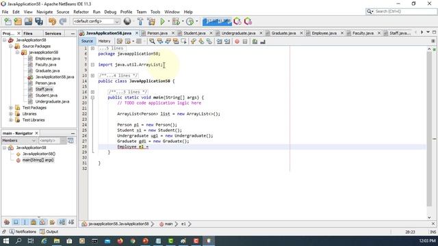Collapse the JavaApplication58 project node

tap(5, 40)
